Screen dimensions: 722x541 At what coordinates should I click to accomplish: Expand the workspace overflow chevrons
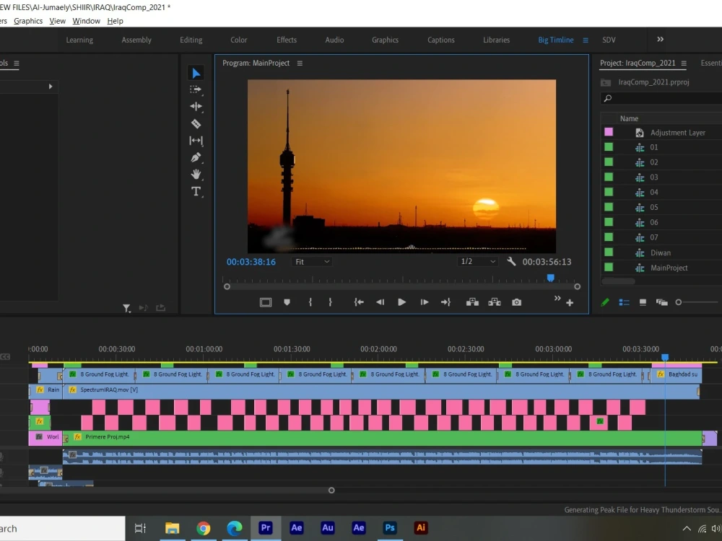[660, 40]
